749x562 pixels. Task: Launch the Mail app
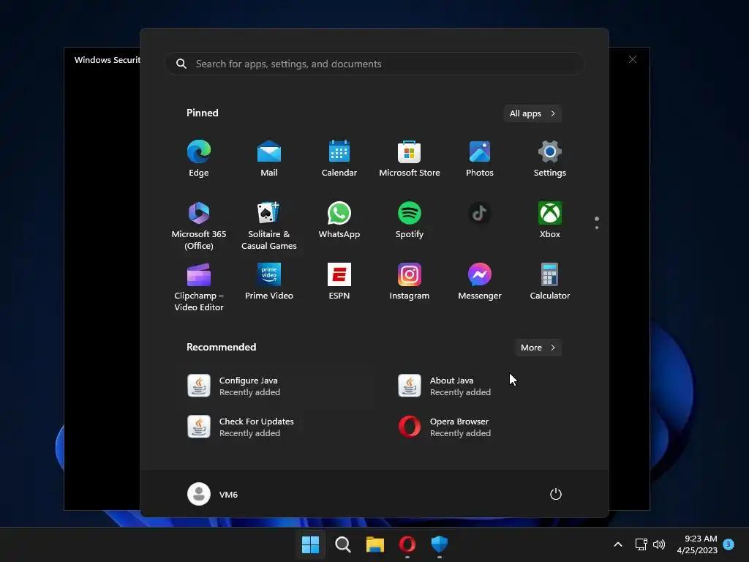[269, 158]
